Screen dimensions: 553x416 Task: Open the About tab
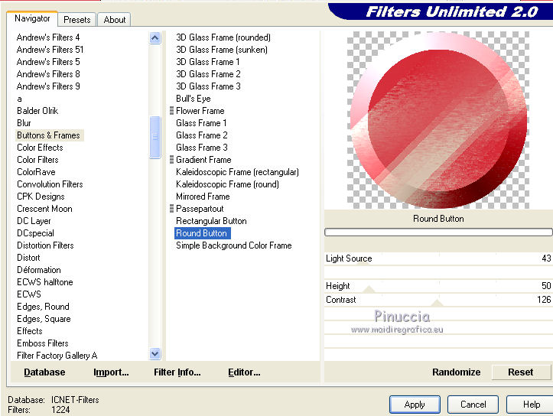pos(114,20)
